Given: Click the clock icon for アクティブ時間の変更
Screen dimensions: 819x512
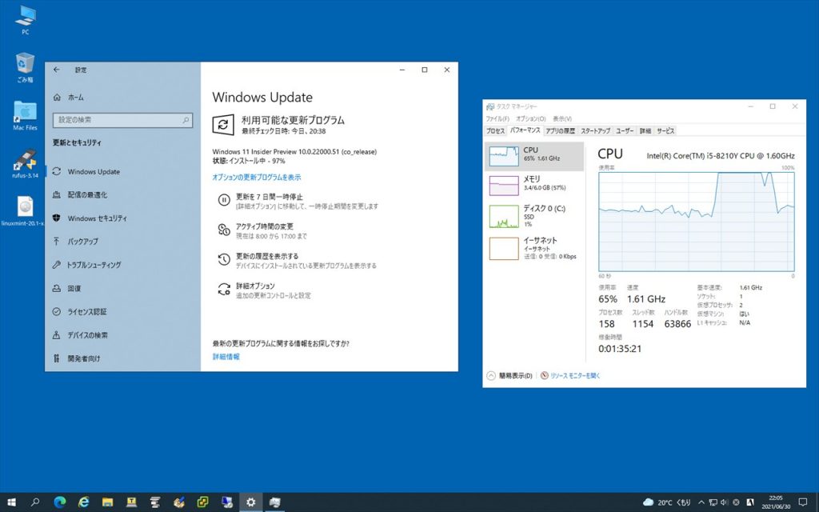Looking at the screenshot, I should click(x=224, y=230).
